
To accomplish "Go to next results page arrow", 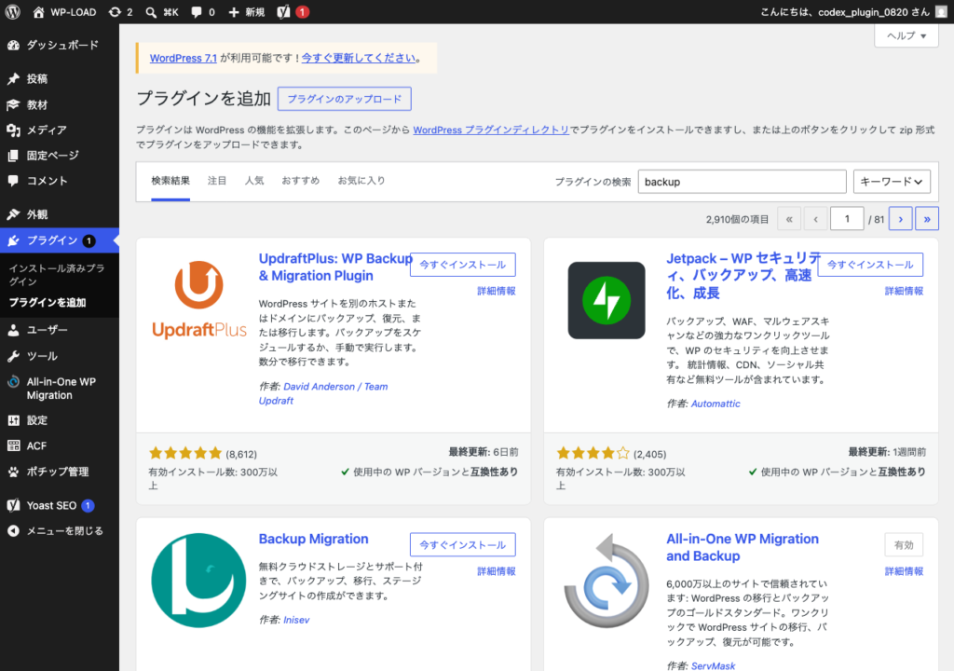I will click(x=901, y=219).
